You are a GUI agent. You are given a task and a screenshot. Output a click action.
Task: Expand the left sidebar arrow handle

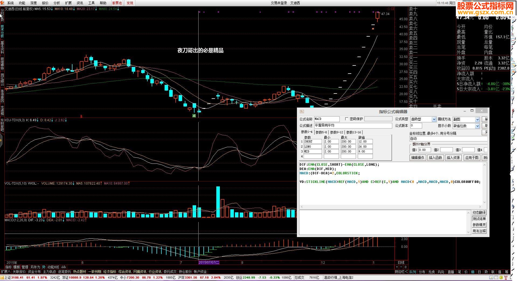(1, 141)
